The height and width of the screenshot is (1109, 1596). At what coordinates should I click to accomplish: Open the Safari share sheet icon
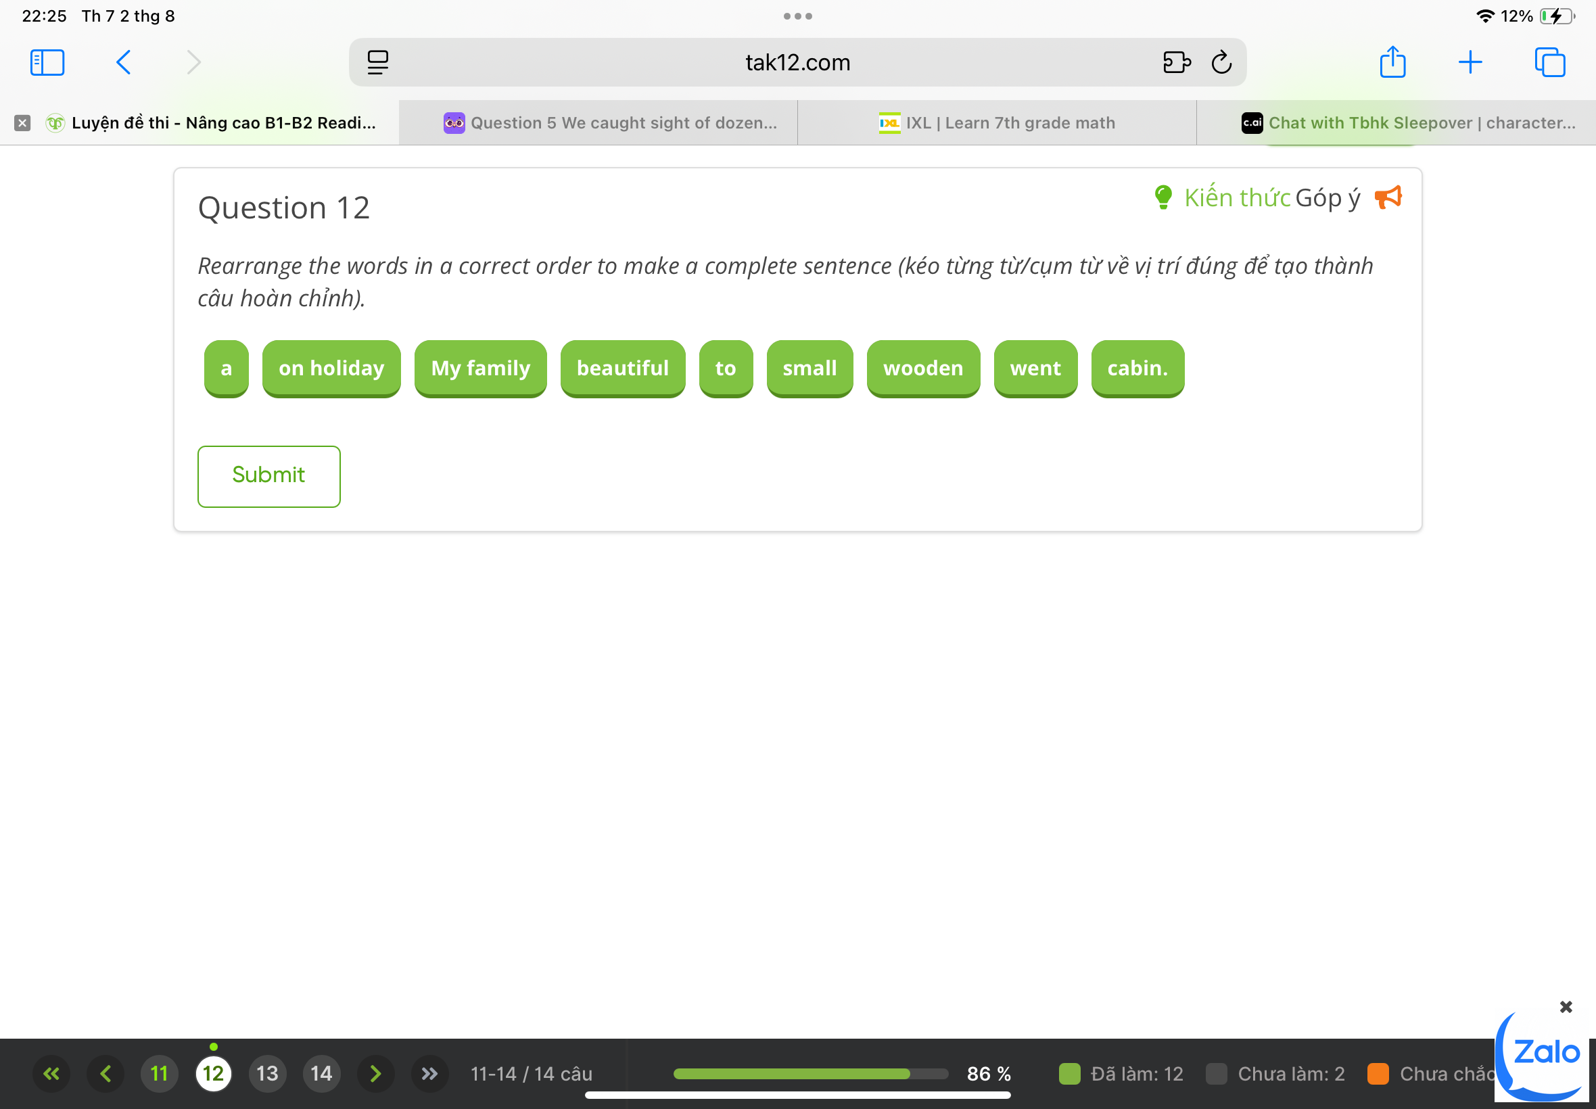click(x=1392, y=62)
